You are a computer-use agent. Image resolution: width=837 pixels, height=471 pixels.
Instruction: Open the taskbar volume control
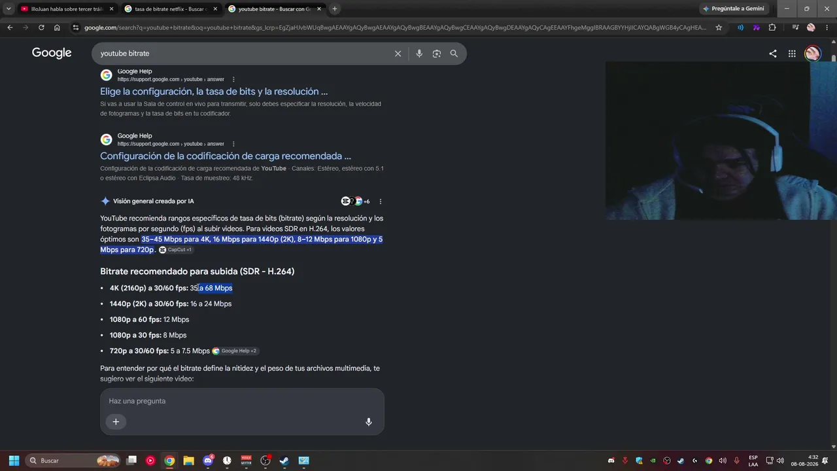coord(780,461)
